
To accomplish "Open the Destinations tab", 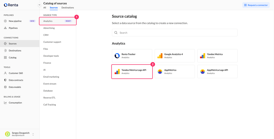I will (x=68, y=8).
